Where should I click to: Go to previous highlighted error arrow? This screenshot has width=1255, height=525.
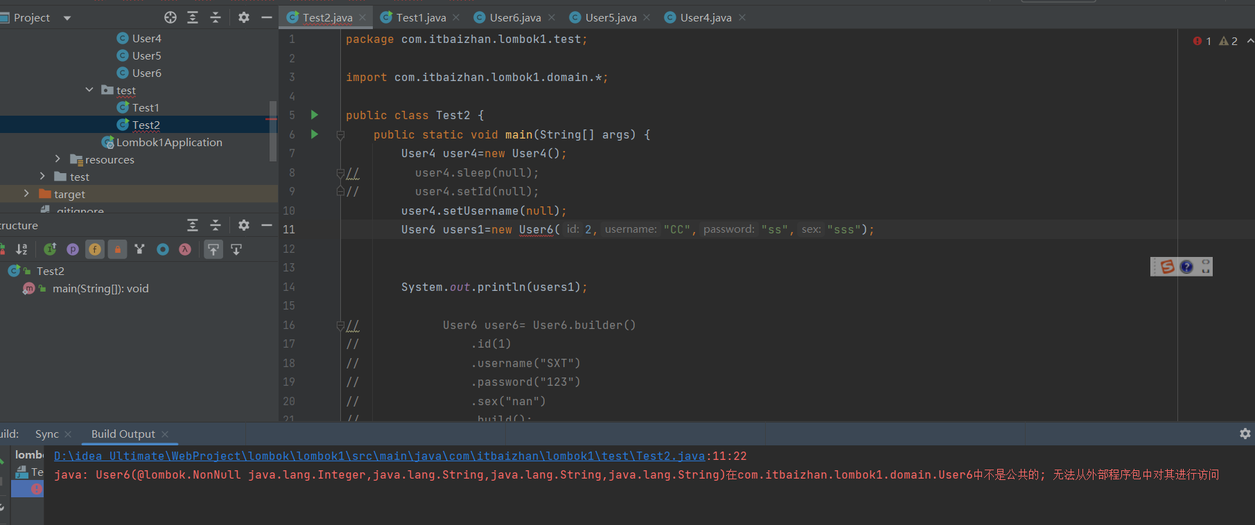[1250, 41]
